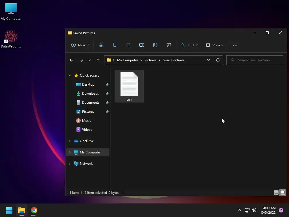Click the Share icon in toolbar
The image size is (289, 217).
[155, 45]
